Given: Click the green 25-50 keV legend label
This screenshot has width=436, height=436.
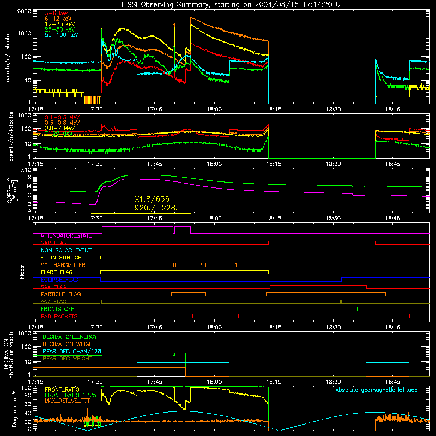Looking at the screenshot, I should (x=60, y=29).
